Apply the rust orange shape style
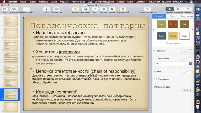This screenshot has width=201, height=113. pos(173,24)
